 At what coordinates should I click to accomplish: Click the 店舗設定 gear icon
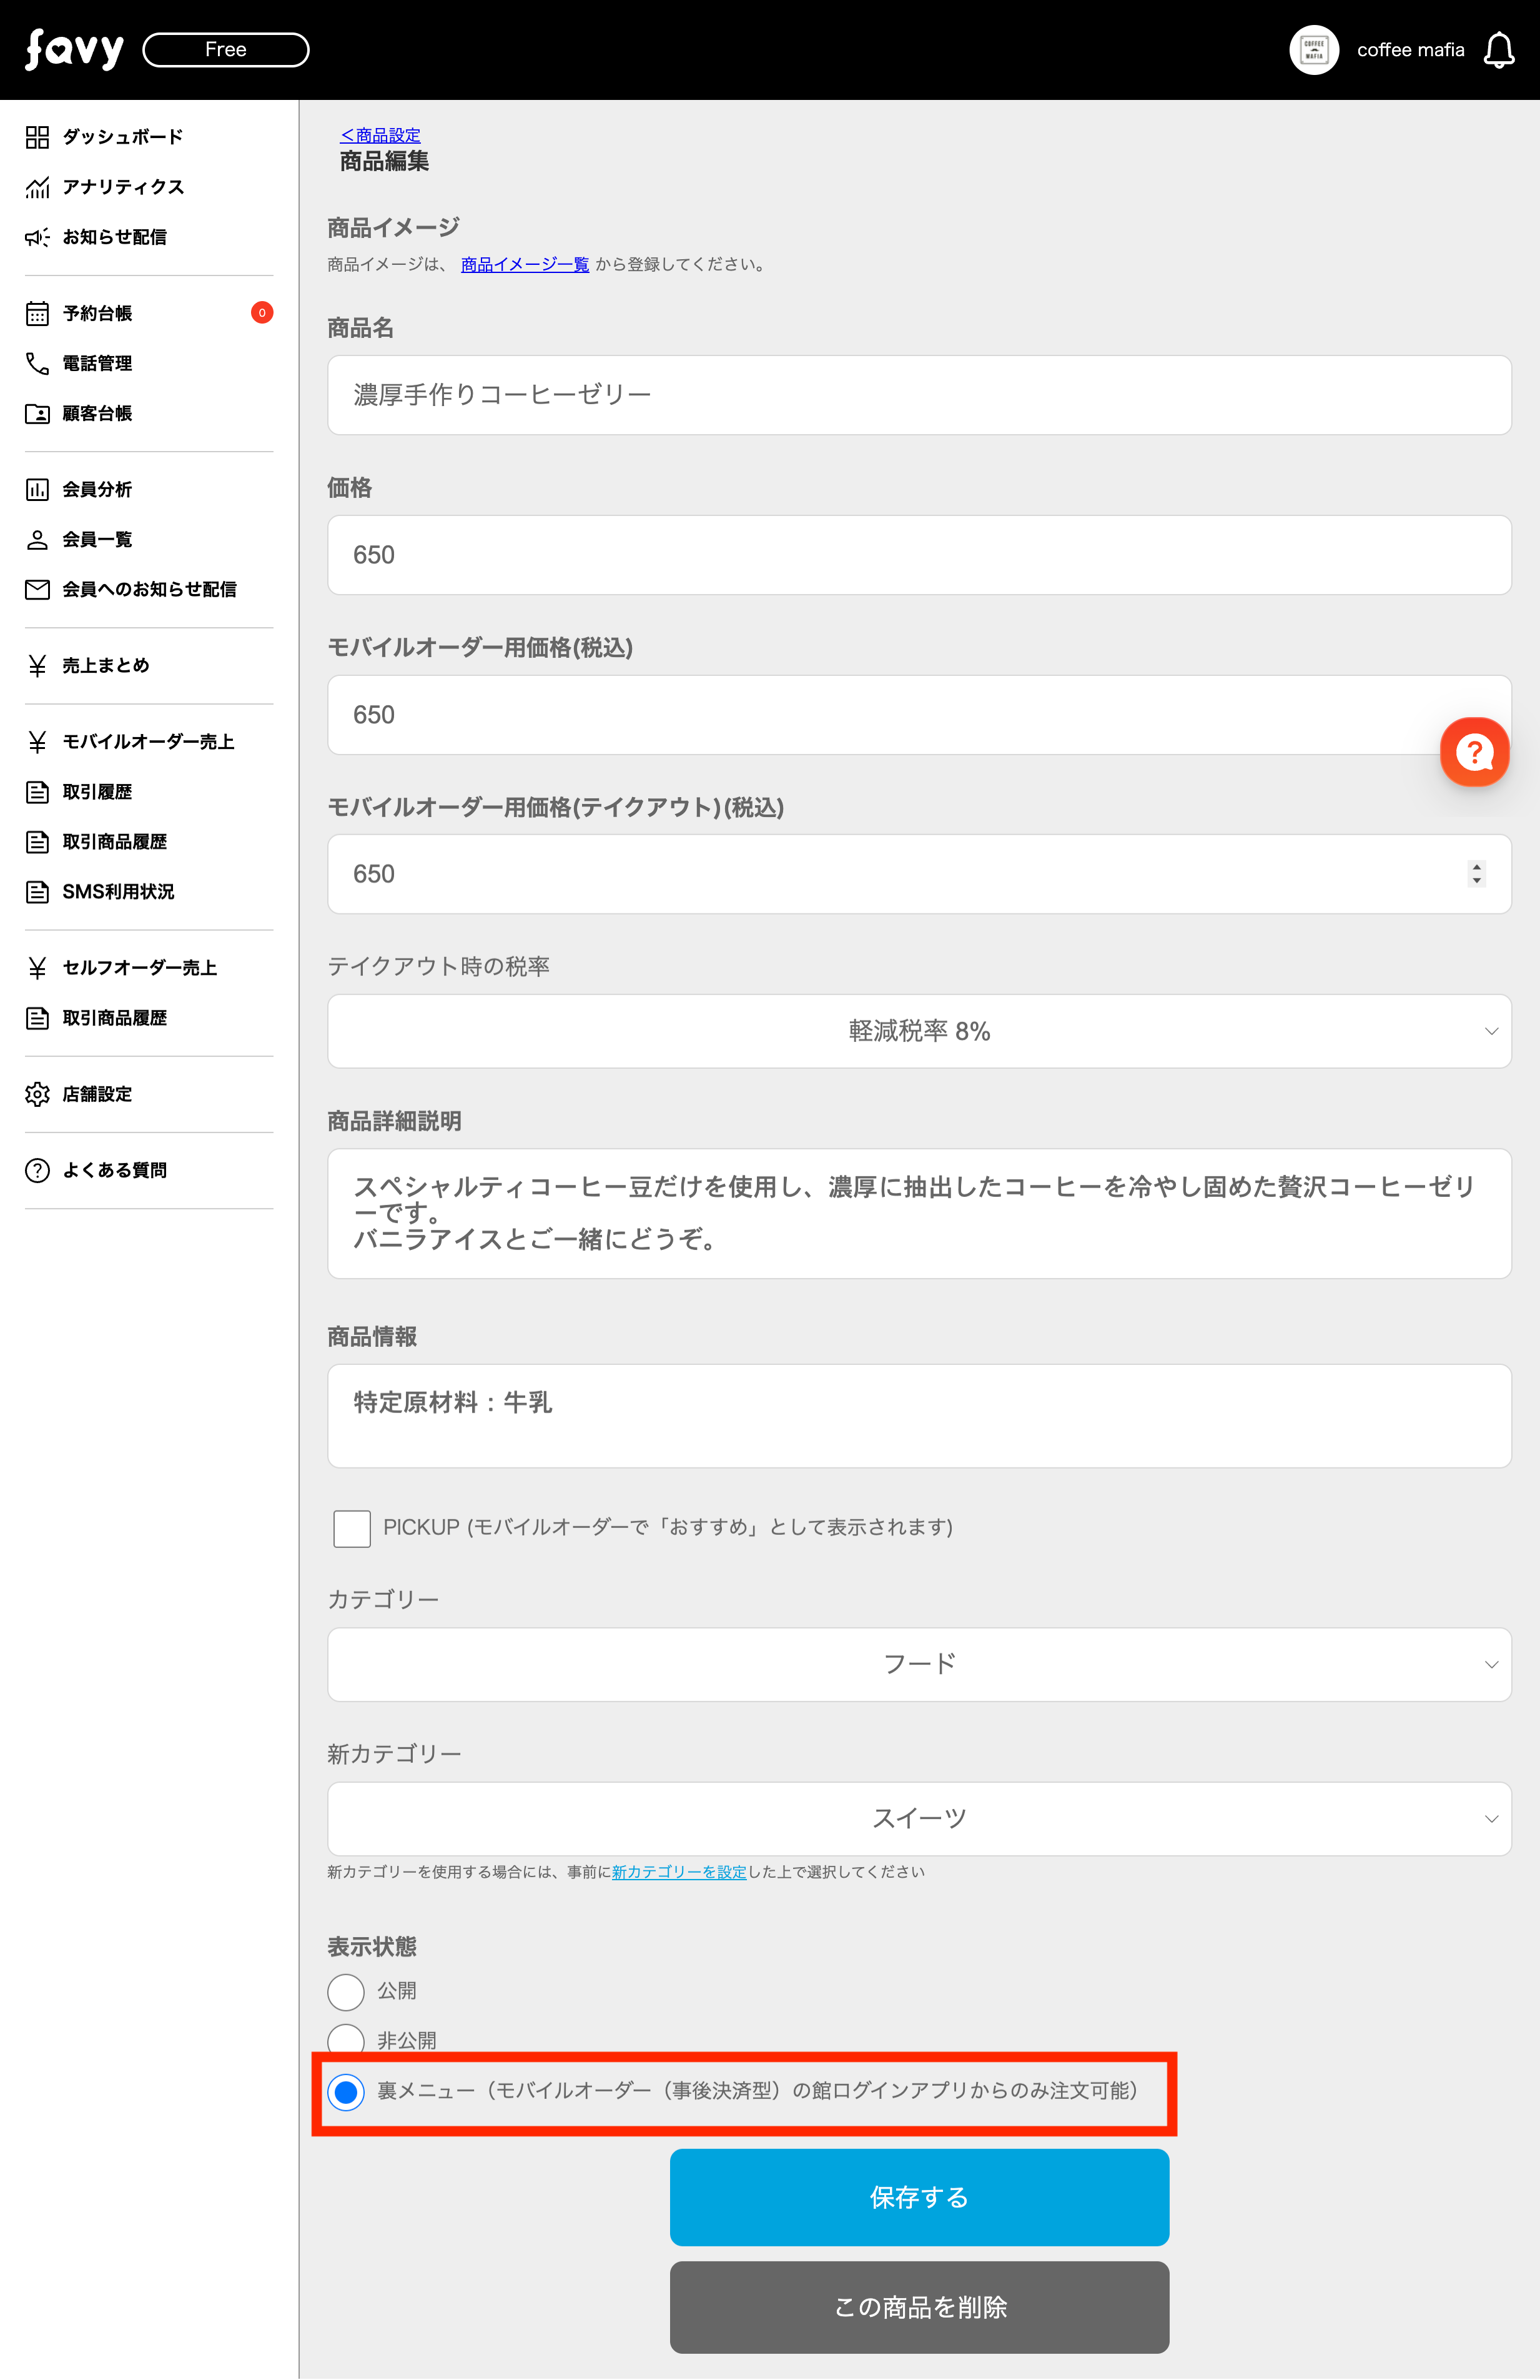[x=37, y=1094]
